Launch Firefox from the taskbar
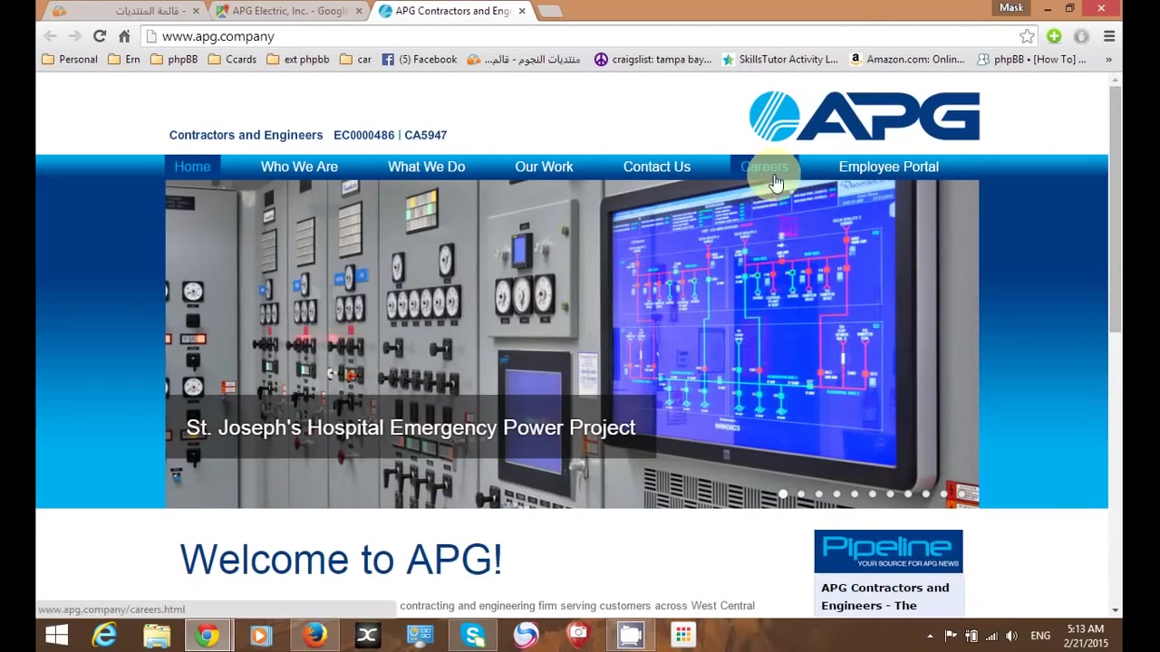The height and width of the screenshot is (652, 1160). tap(314, 636)
